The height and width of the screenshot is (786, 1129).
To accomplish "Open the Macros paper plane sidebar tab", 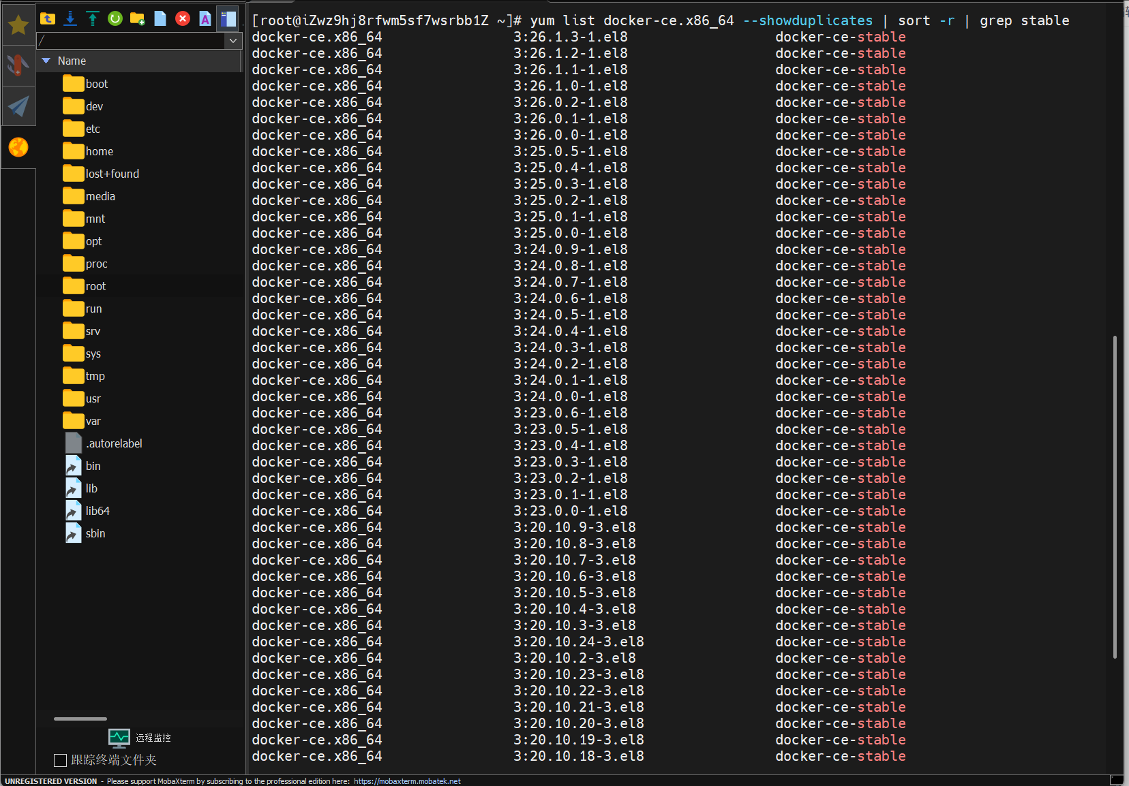I will pyautogui.click(x=18, y=106).
